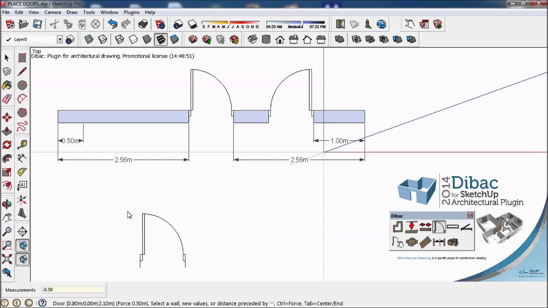548x308 pixels.
Task: Select the arrow Select tool
Action: pyautogui.click(x=7, y=58)
